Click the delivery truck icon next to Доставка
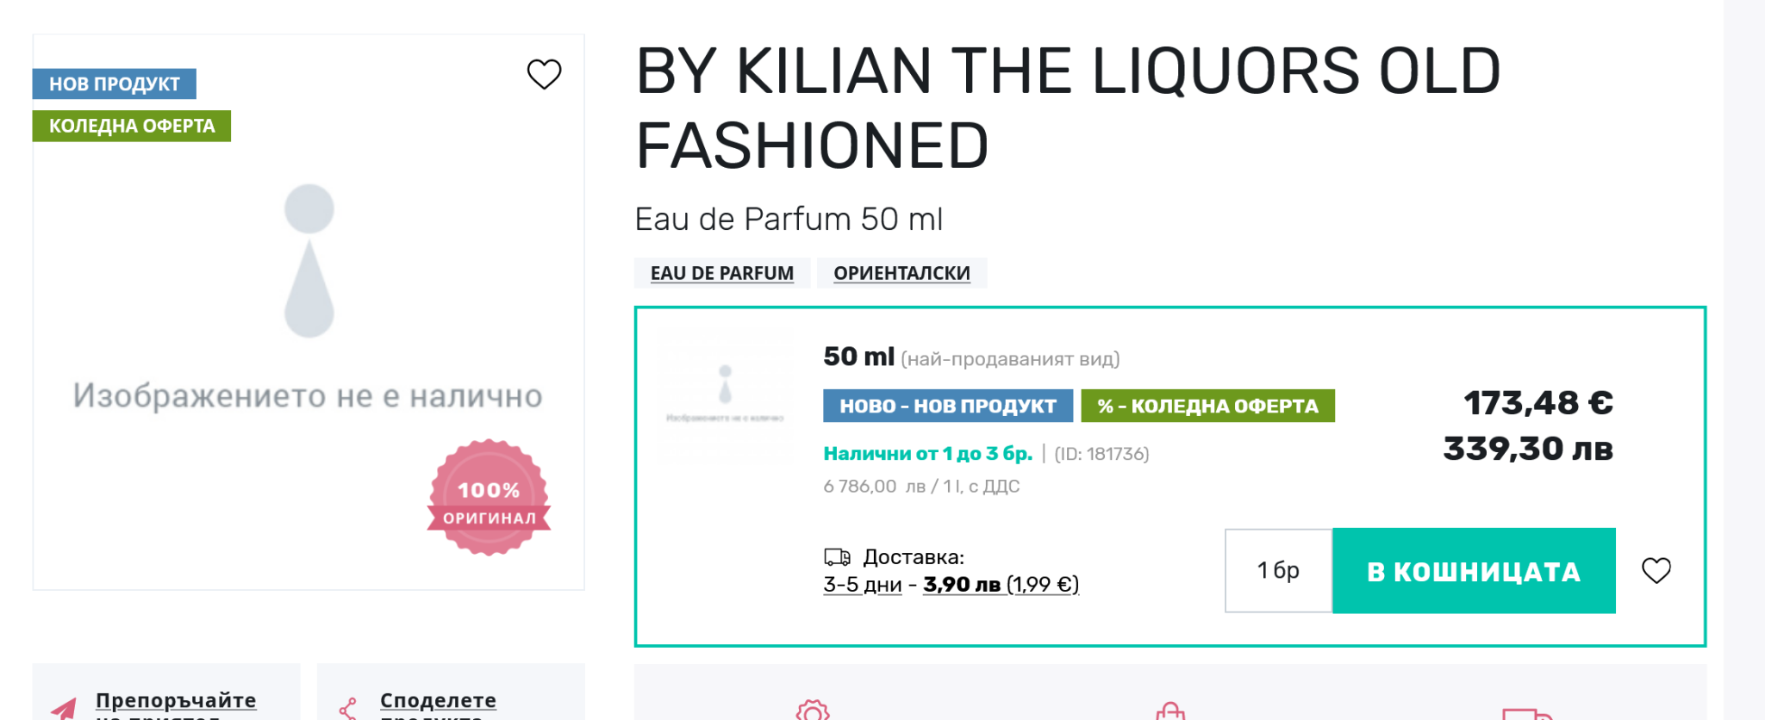The height and width of the screenshot is (720, 1765). tap(837, 557)
